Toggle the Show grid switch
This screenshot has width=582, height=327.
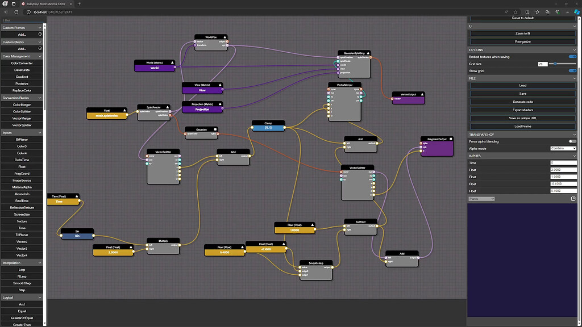point(572,71)
